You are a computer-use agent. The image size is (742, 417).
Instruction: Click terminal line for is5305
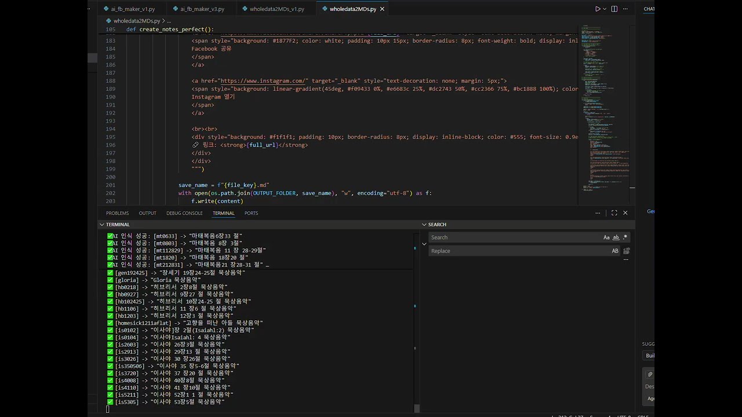pyautogui.click(x=166, y=402)
